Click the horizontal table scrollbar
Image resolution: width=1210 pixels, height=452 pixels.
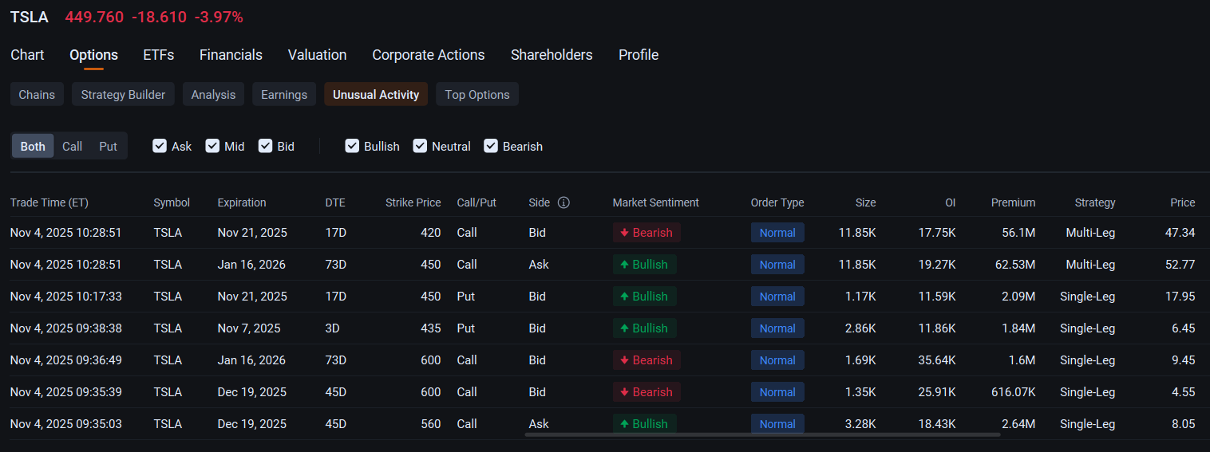pyautogui.click(x=762, y=434)
